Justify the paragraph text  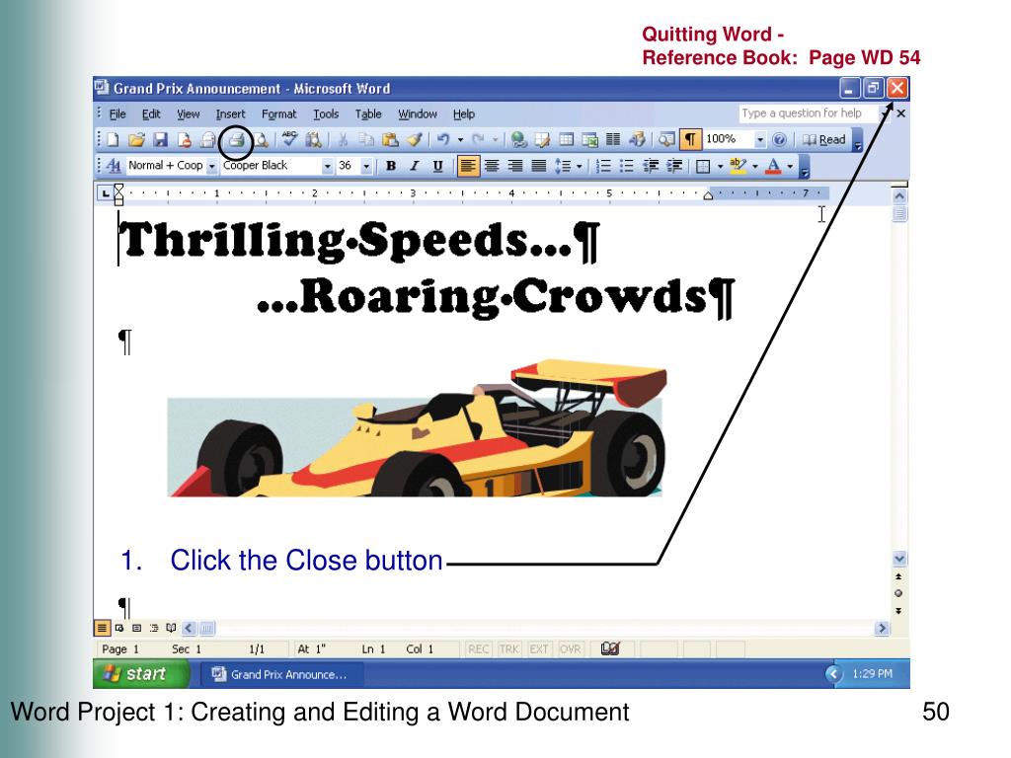tap(538, 166)
